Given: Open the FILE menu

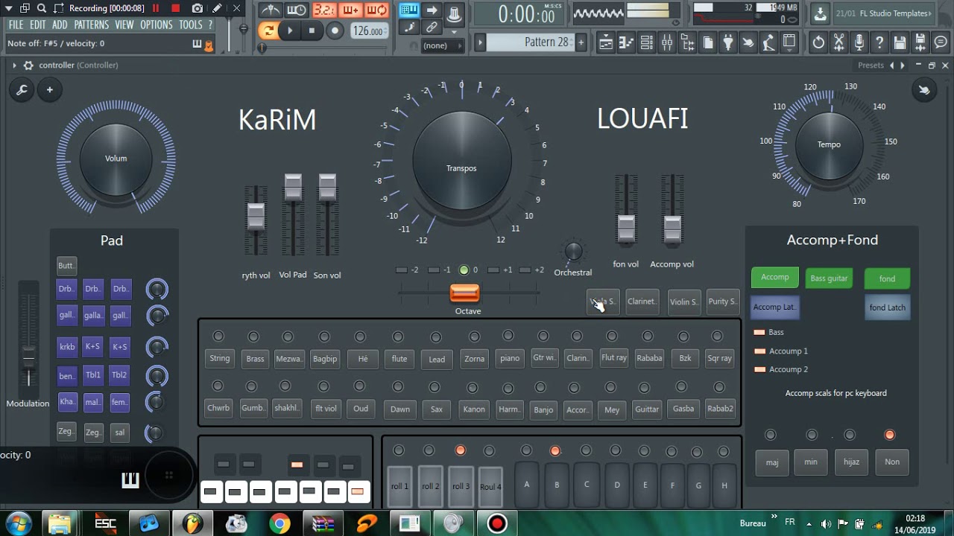Looking at the screenshot, I should pyautogui.click(x=16, y=25).
